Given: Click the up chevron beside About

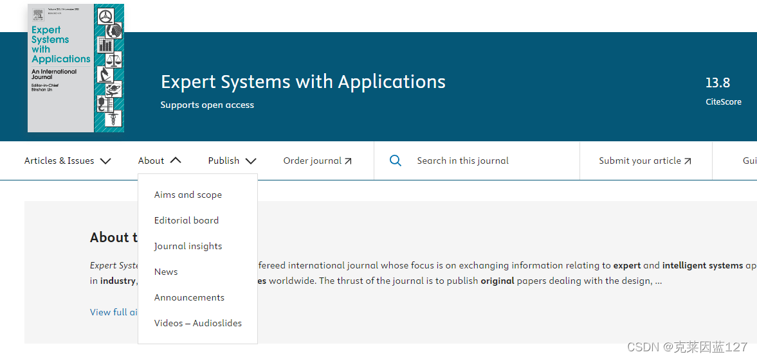Looking at the screenshot, I should pos(176,161).
